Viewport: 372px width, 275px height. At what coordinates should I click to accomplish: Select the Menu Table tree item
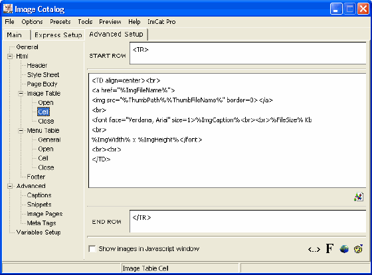[x=43, y=130]
